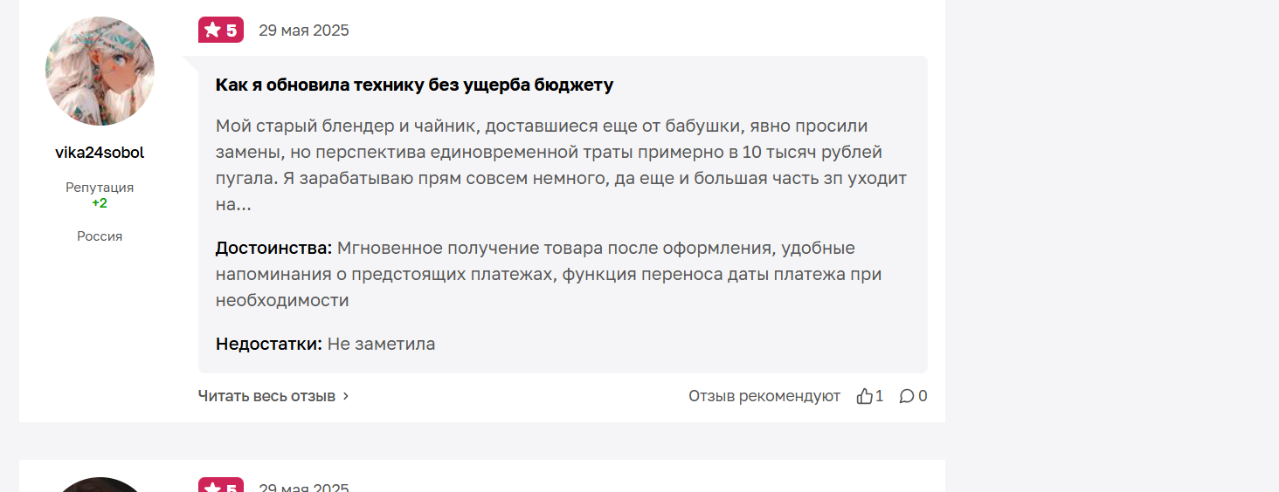Open vika24sobol's profile avatar picture

coord(100,72)
